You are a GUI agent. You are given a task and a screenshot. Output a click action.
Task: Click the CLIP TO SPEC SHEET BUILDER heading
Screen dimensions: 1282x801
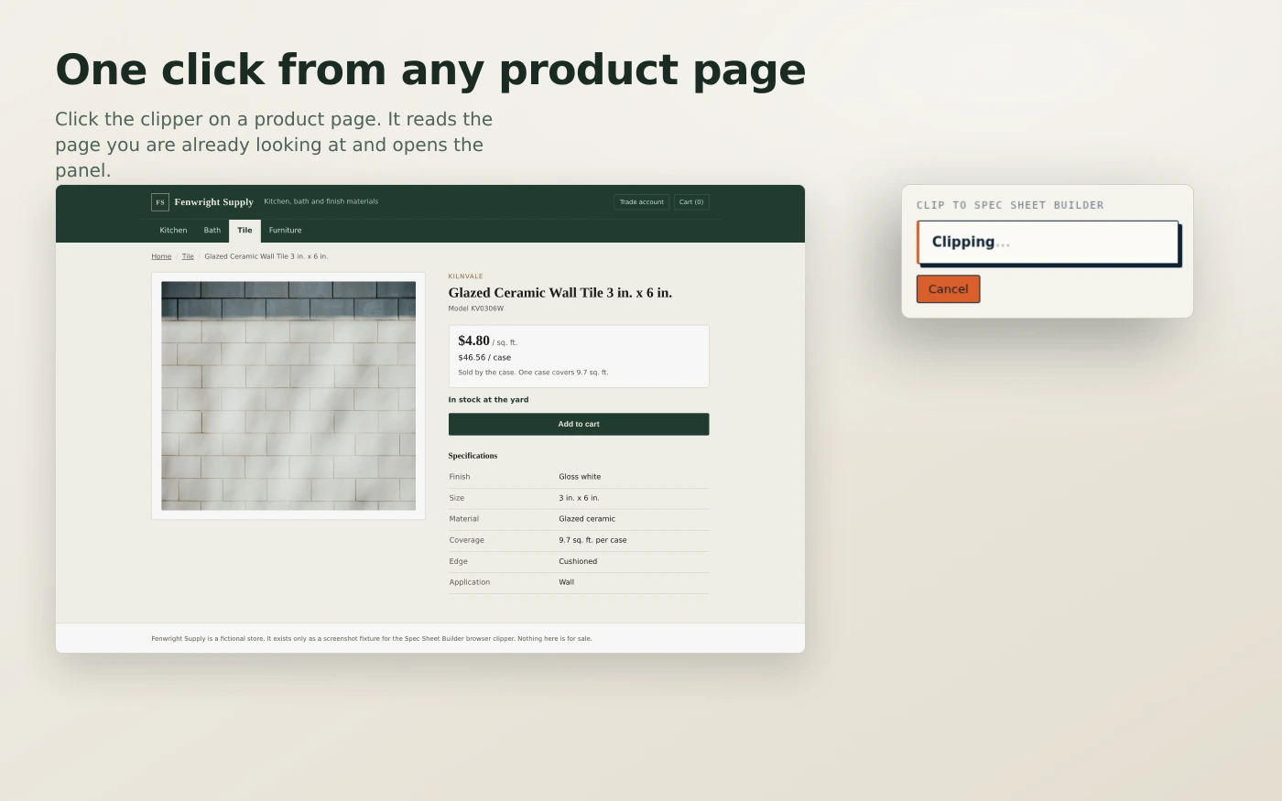(x=1010, y=205)
